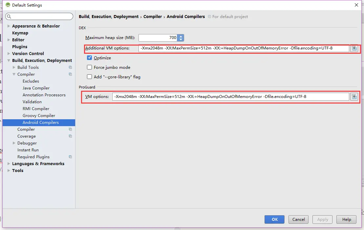The height and width of the screenshot is (230, 364).
Task: Click the Version Control label
Action: (x=28, y=53)
